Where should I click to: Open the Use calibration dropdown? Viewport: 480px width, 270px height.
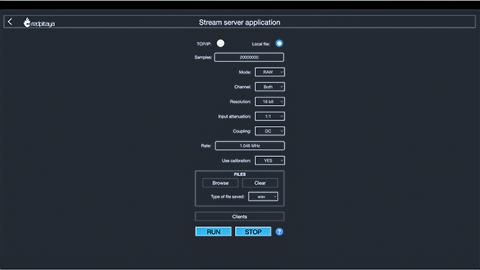point(269,160)
